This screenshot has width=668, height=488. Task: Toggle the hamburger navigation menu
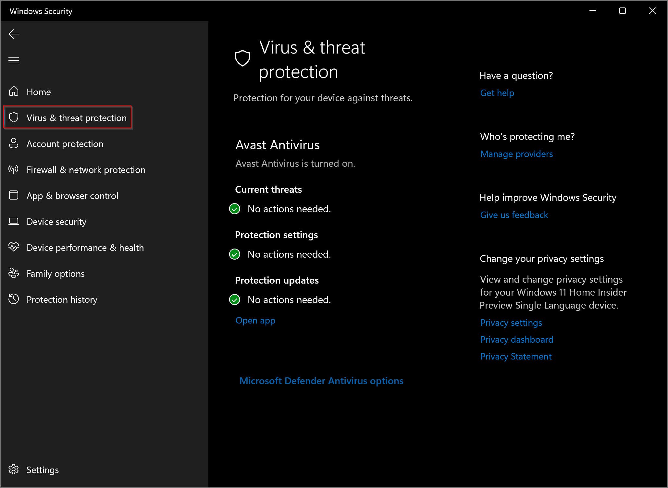pyautogui.click(x=14, y=60)
